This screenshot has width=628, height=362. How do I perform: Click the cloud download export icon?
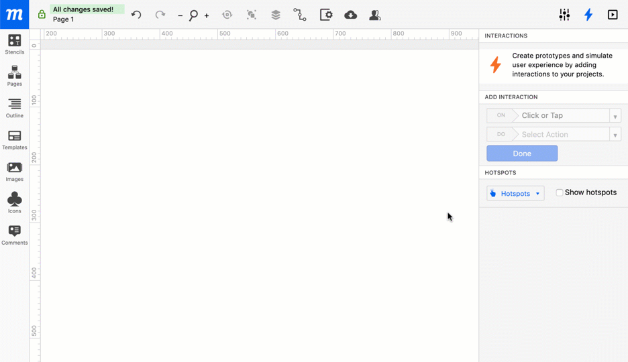(x=350, y=15)
